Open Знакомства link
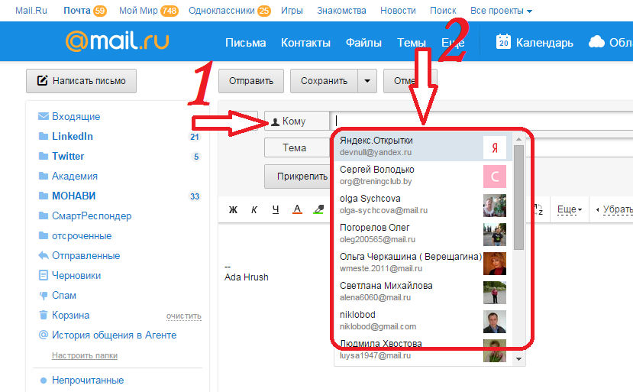 click(341, 11)
